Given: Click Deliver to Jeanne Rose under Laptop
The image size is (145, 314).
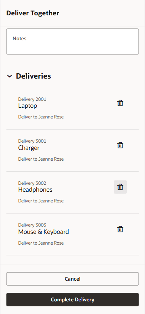Looking at the screenshot, I should pyautogui.click(x=41, y=117).
